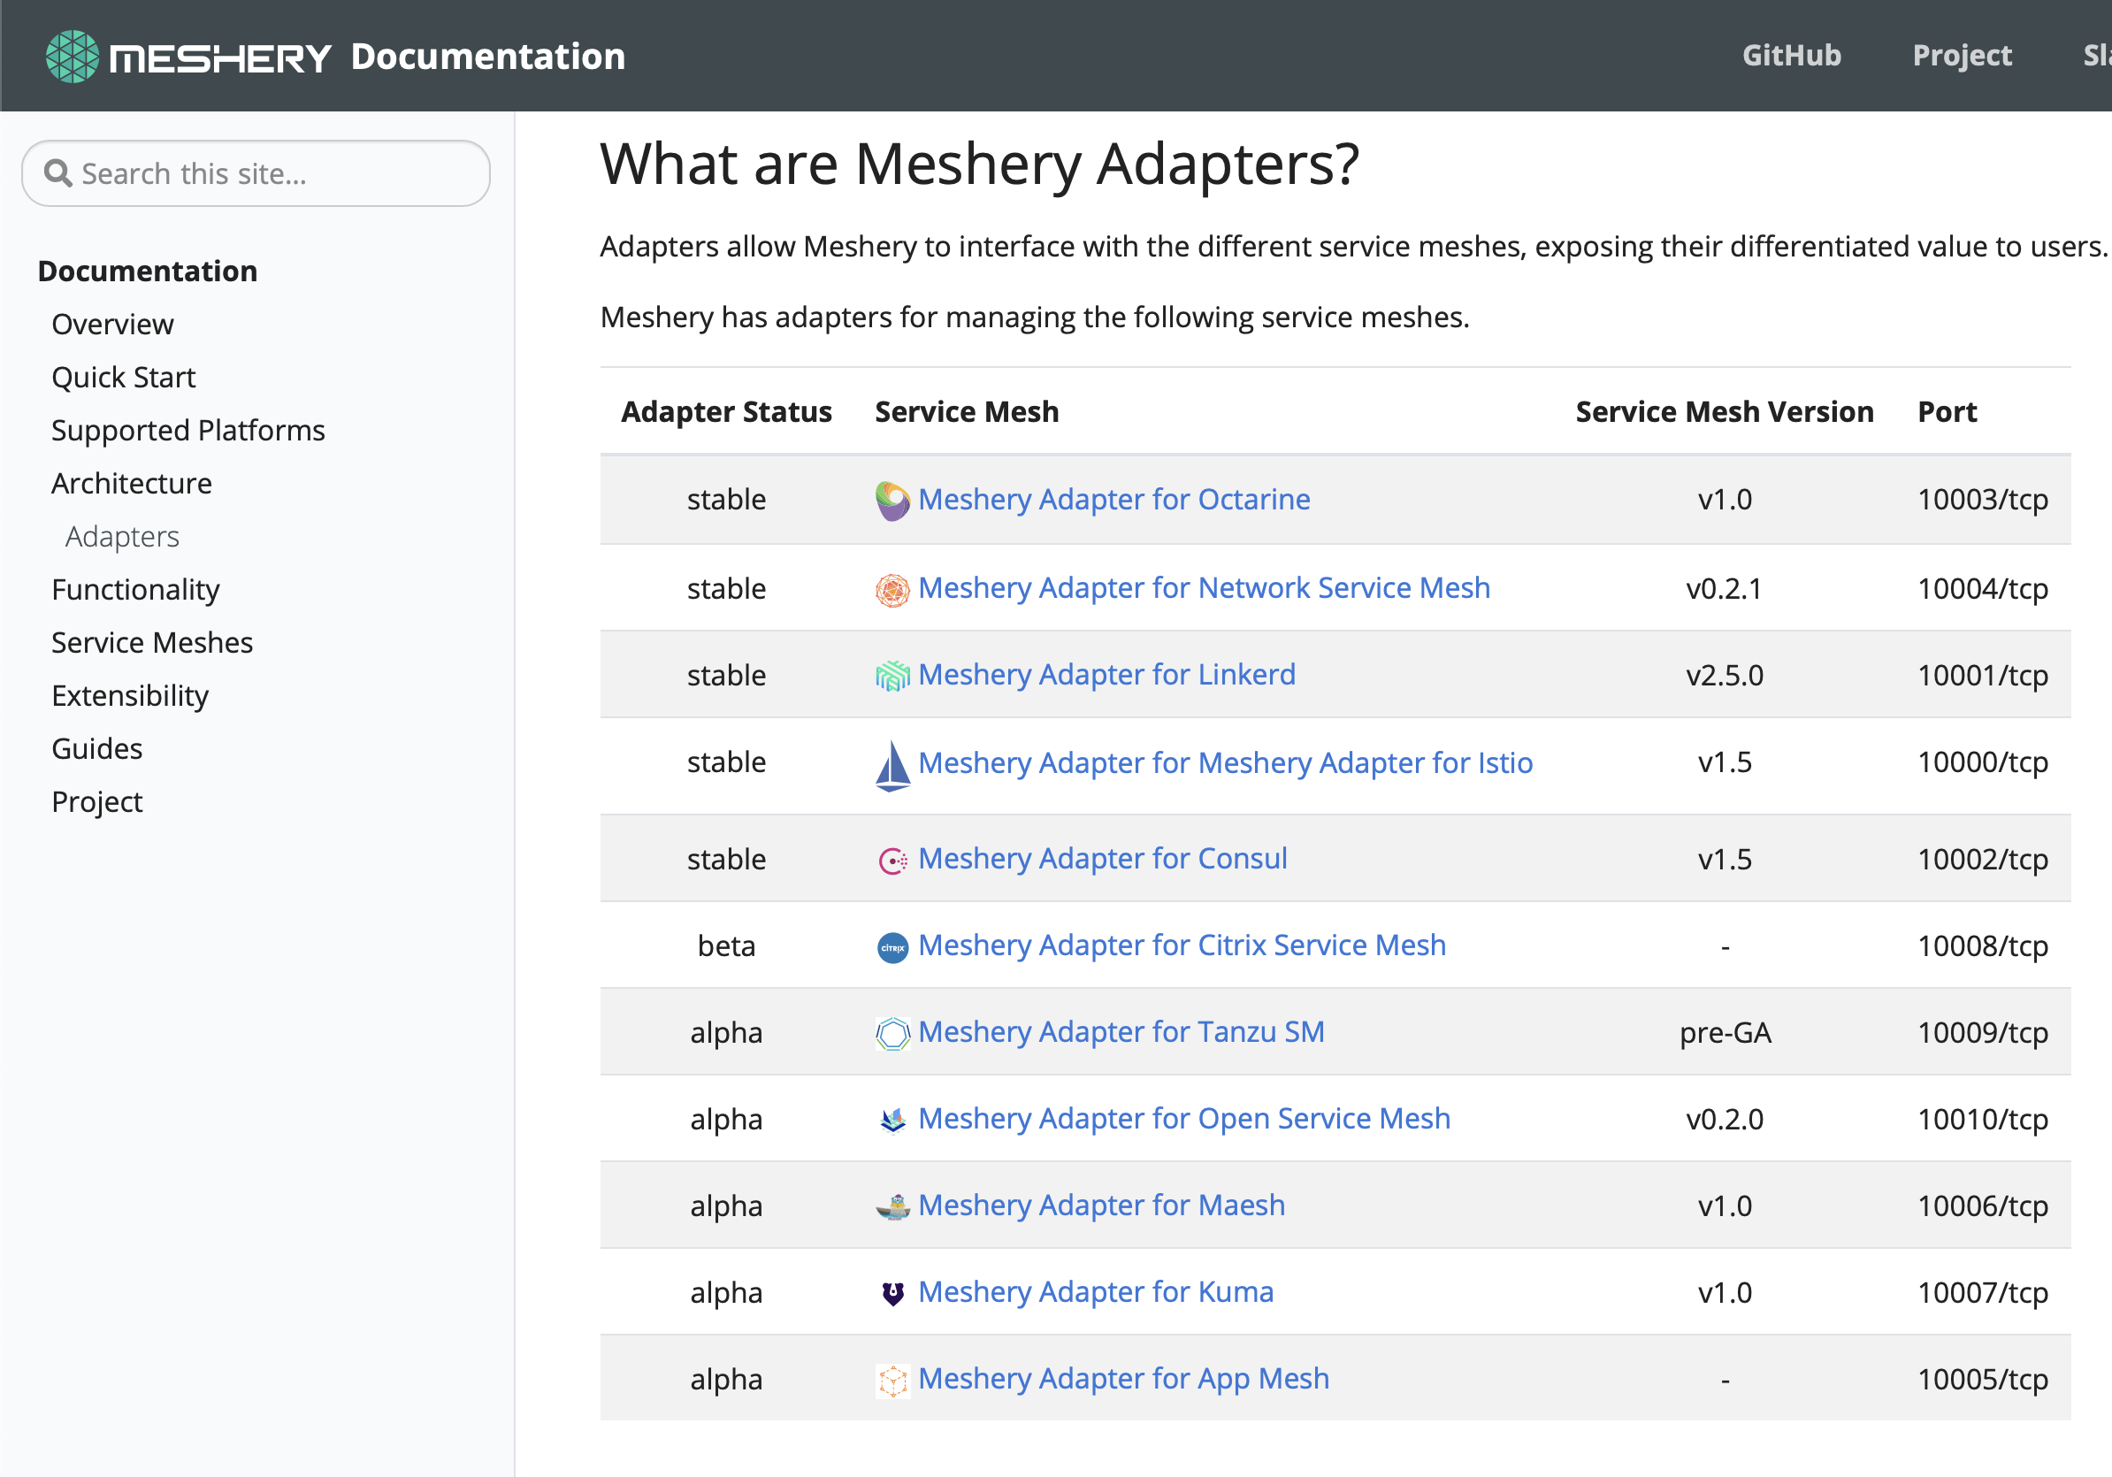Click the v2.5.0 version cell
Viewport: 2112px width, 1477px height.
1725,676
